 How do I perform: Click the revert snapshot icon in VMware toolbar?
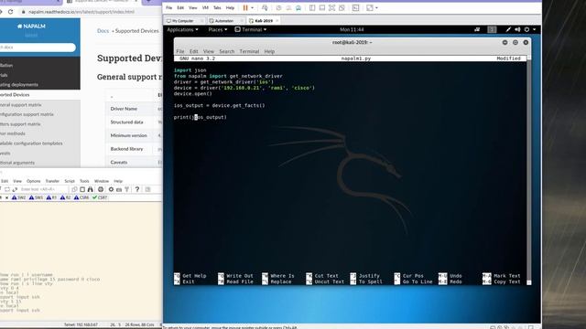[x=288, y=8]
